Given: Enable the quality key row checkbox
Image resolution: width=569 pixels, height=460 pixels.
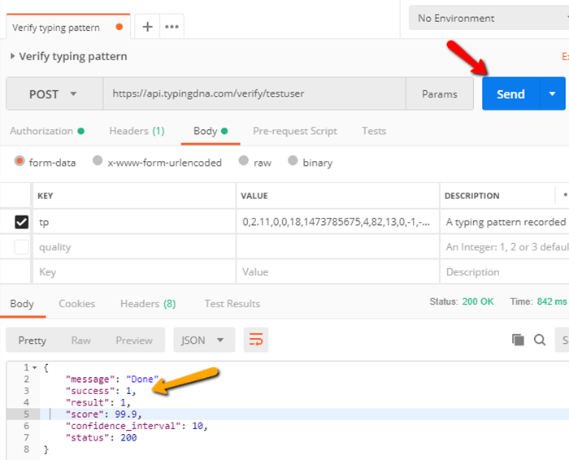Looking at the screenshot, I should [x=21, y=247].
